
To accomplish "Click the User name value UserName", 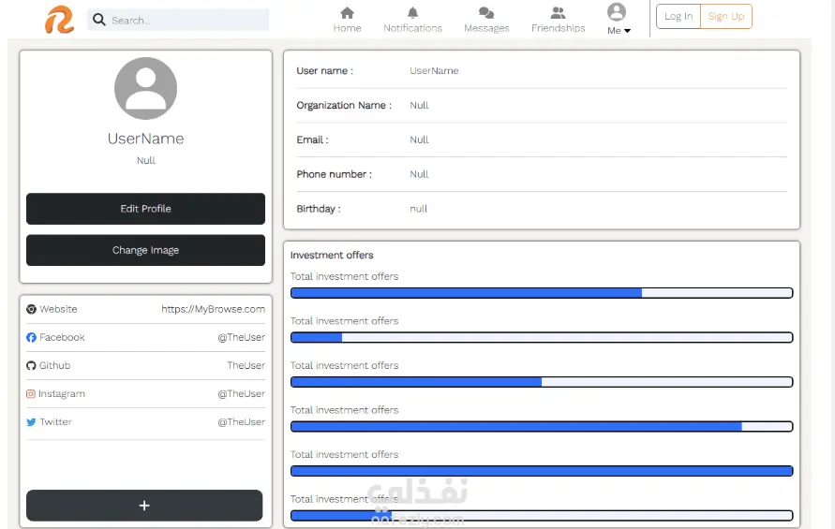I will tap(434, 71).
